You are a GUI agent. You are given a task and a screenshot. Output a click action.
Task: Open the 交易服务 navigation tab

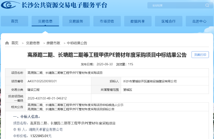pyautogui.click(x=76, y=21)
